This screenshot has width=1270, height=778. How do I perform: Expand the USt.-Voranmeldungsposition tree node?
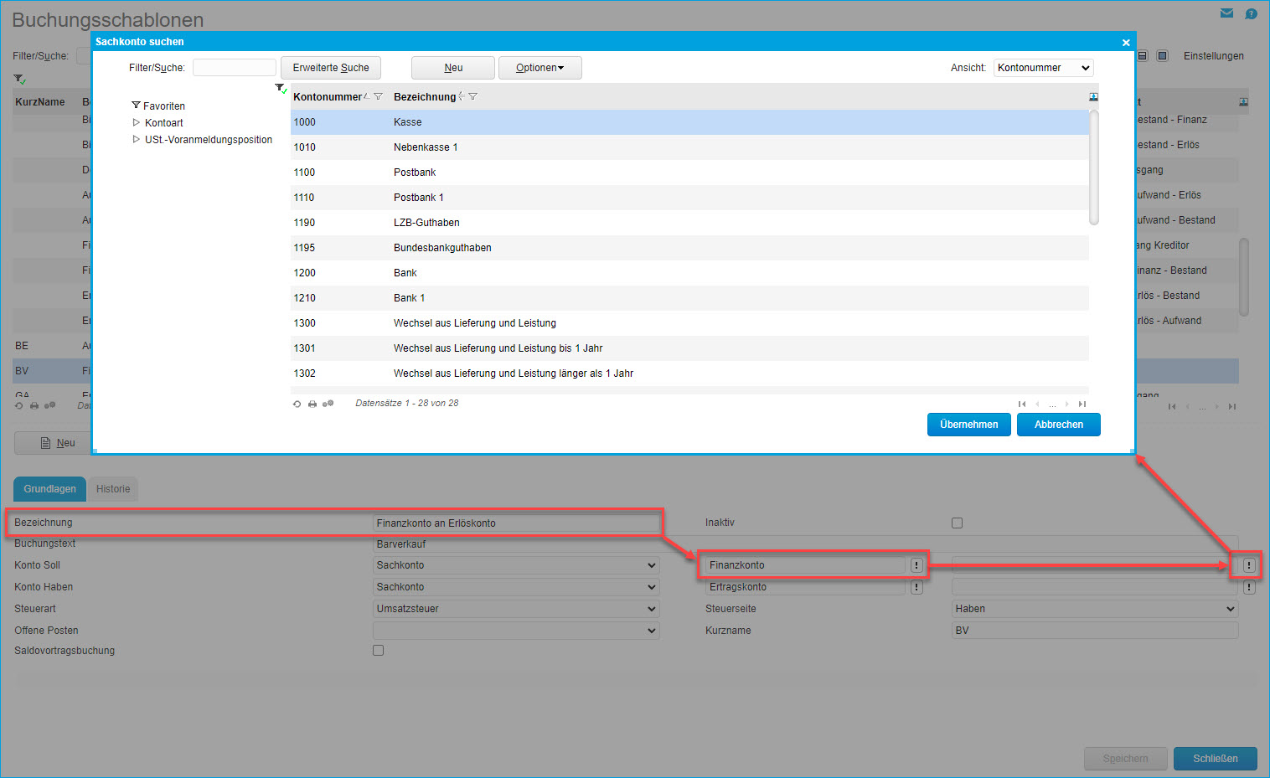pos(137,140)
